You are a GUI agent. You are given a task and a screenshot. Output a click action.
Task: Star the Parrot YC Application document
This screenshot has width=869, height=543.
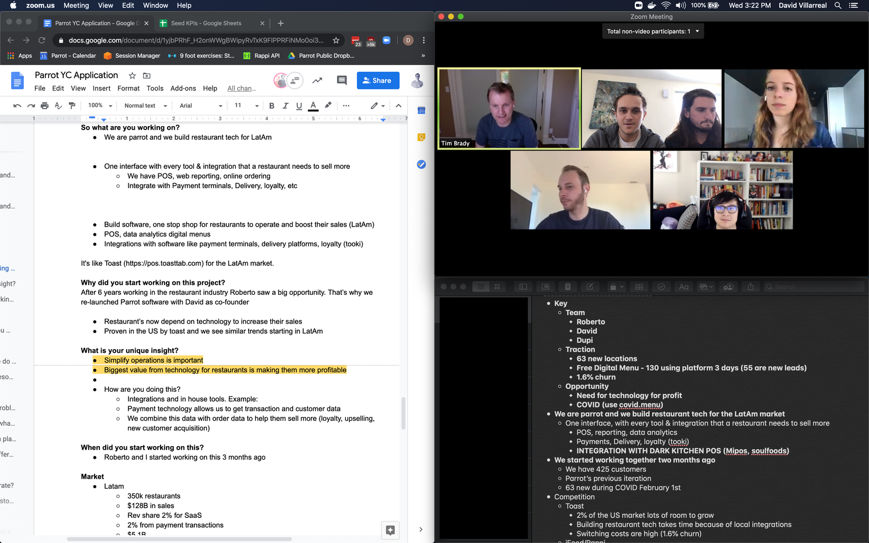tap(132, 75)
